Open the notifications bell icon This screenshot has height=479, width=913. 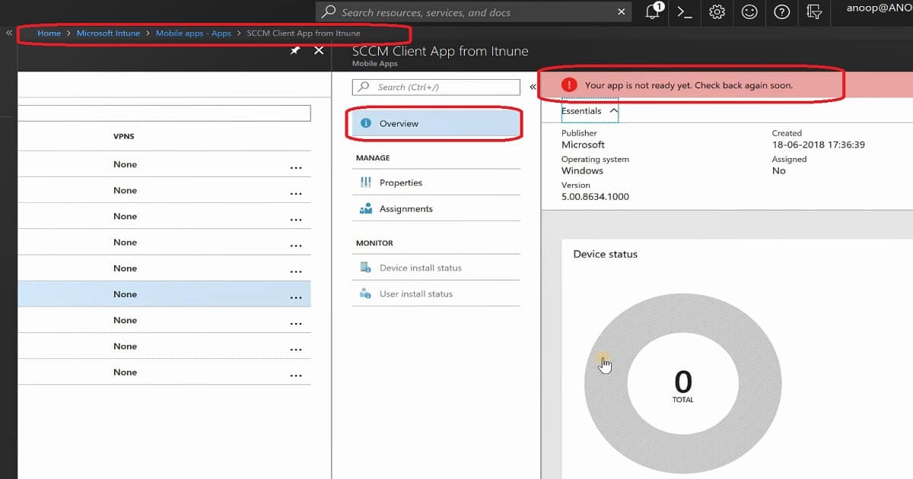pos(653,11)
